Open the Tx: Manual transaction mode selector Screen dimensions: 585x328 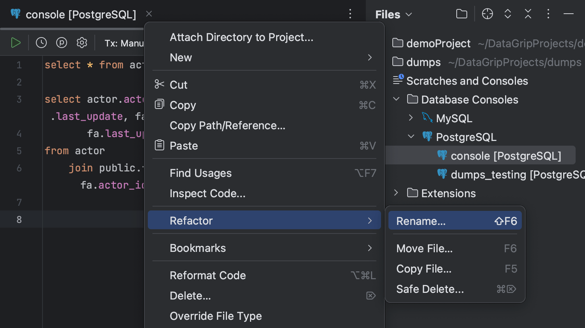coord(124,43)
